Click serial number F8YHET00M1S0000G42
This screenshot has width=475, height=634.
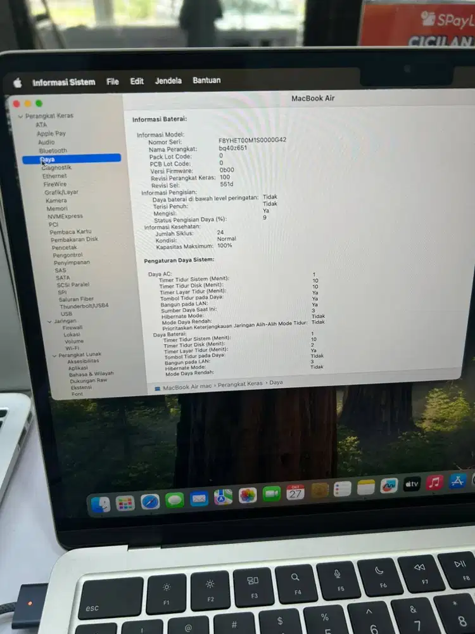pos(253,140)
